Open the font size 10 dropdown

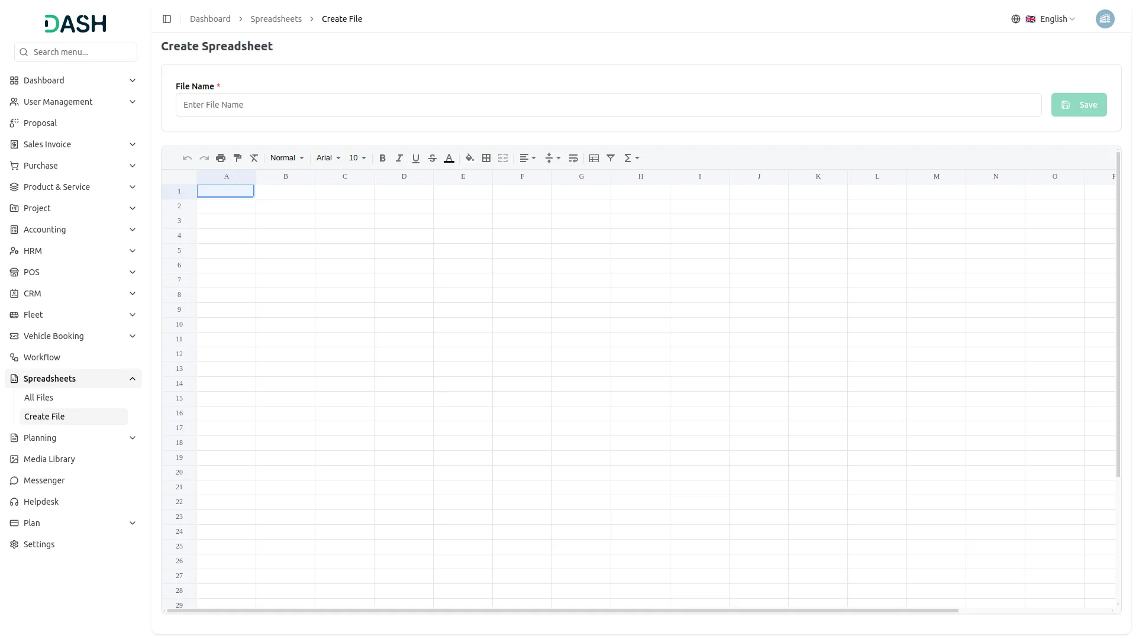tap(357, 158)
